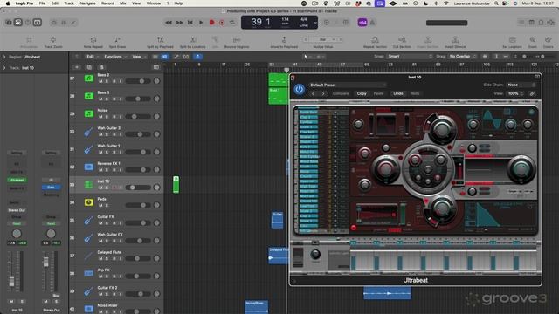Mute the Wah Guitar 1 track
The image size is (559, 314).
click(100, 153)
